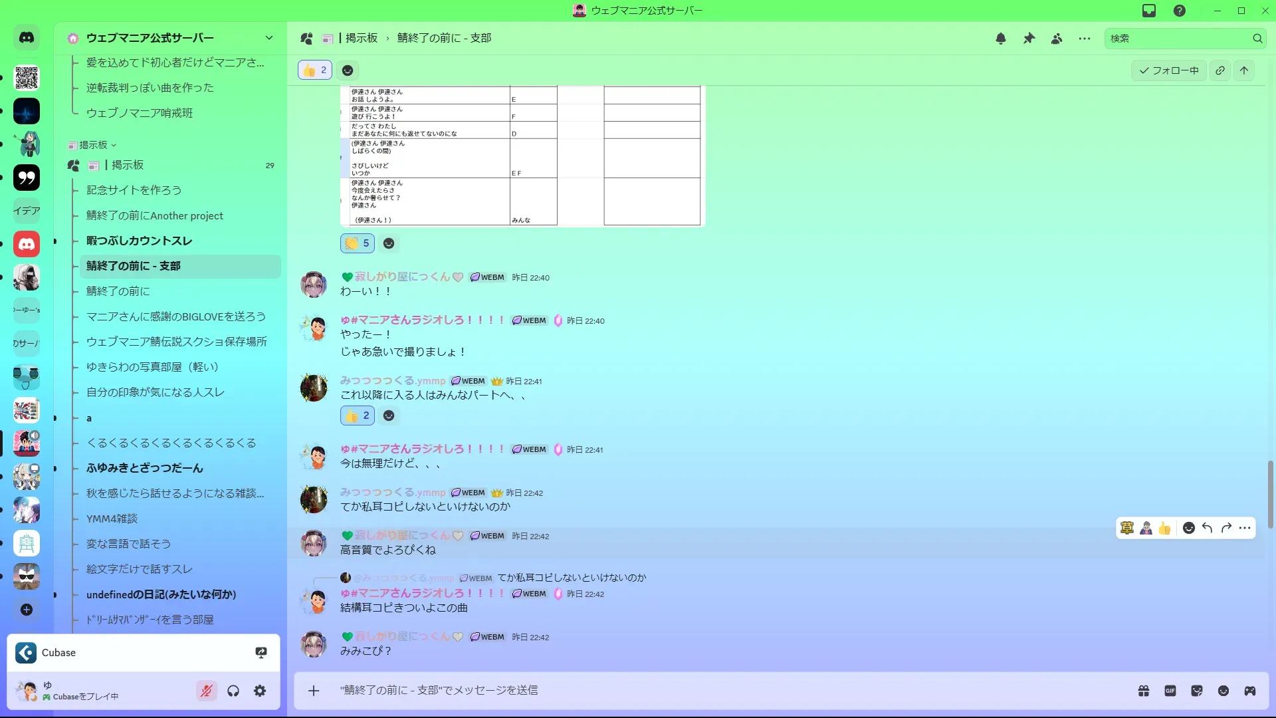Click Discord home direct messages icon

coord(27,38)
